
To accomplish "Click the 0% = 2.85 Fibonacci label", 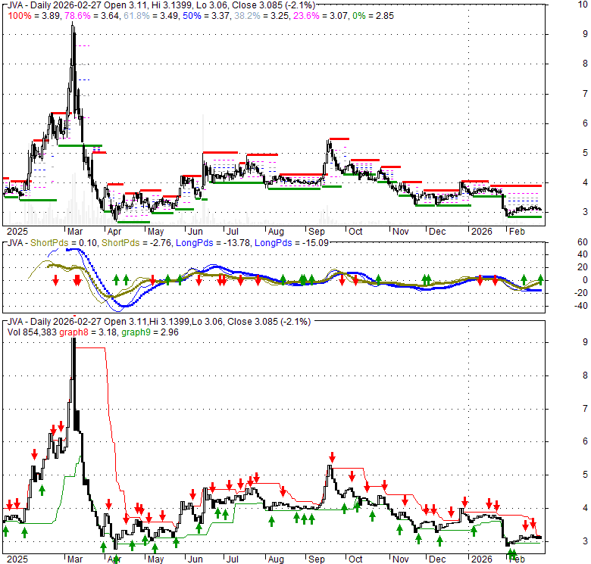I will click(373, 16).
